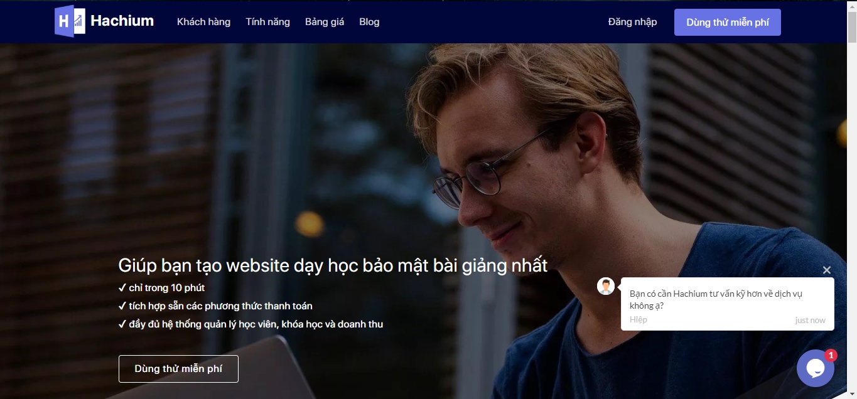Open the Bảng giá pricing page
The height and width of the screenshot is (399, 857).
coord(325,22)
